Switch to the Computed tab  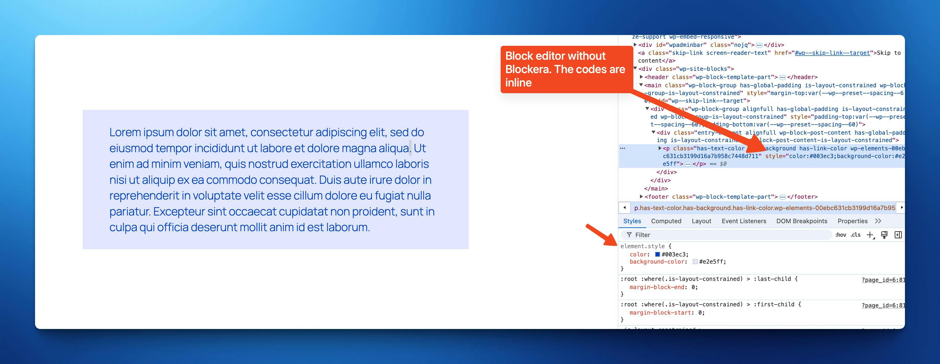(x=666, y=221)
